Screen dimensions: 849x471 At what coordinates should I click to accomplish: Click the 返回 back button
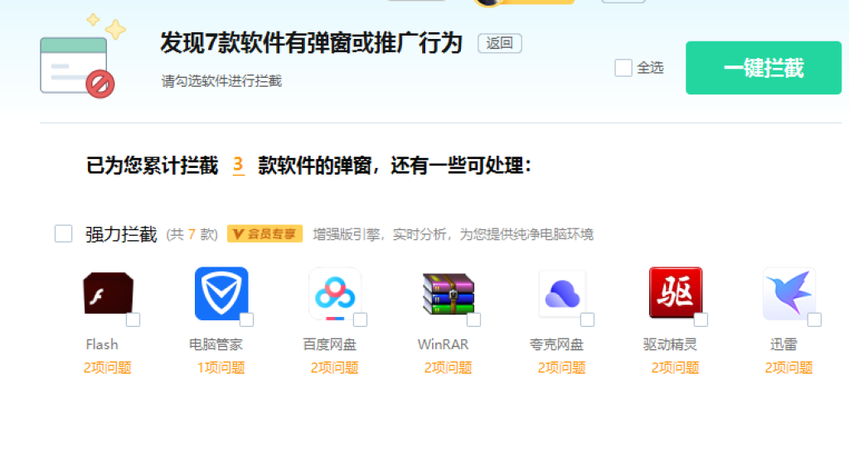[x=499, y=43]
